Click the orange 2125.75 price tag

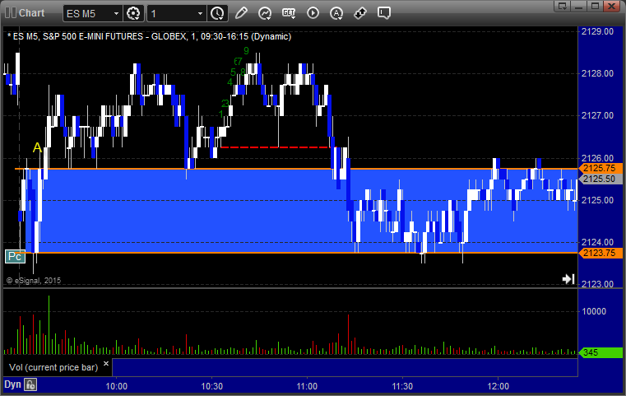tap(600, 168)
